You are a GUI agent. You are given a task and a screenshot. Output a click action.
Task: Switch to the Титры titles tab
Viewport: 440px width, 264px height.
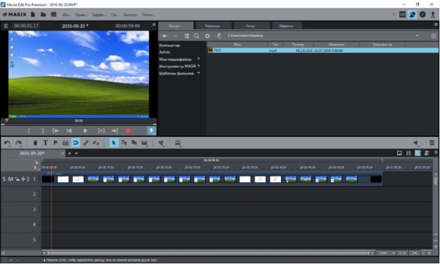tap(250, 26)
